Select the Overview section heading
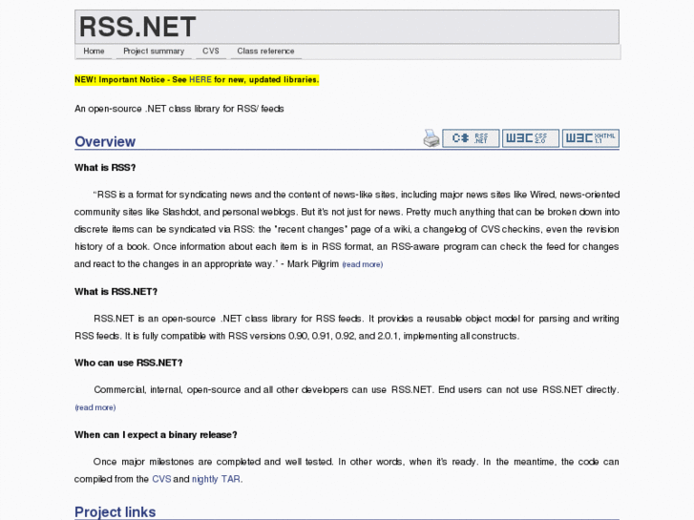 coord(105,141)
